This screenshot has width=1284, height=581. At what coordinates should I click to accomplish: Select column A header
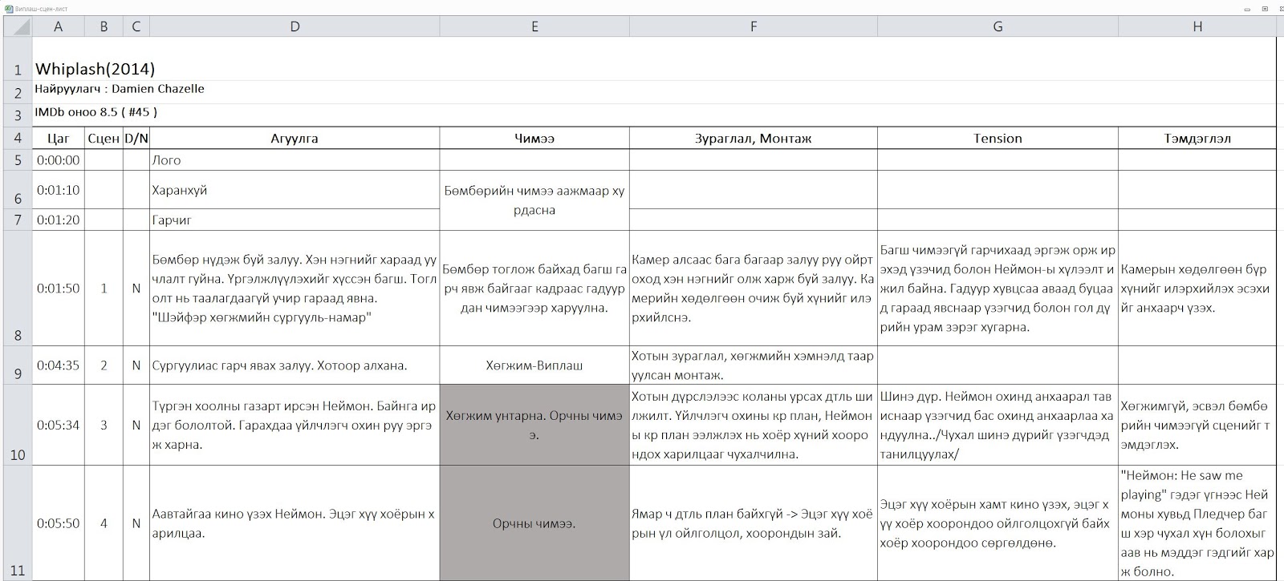(x=58, y=26)
